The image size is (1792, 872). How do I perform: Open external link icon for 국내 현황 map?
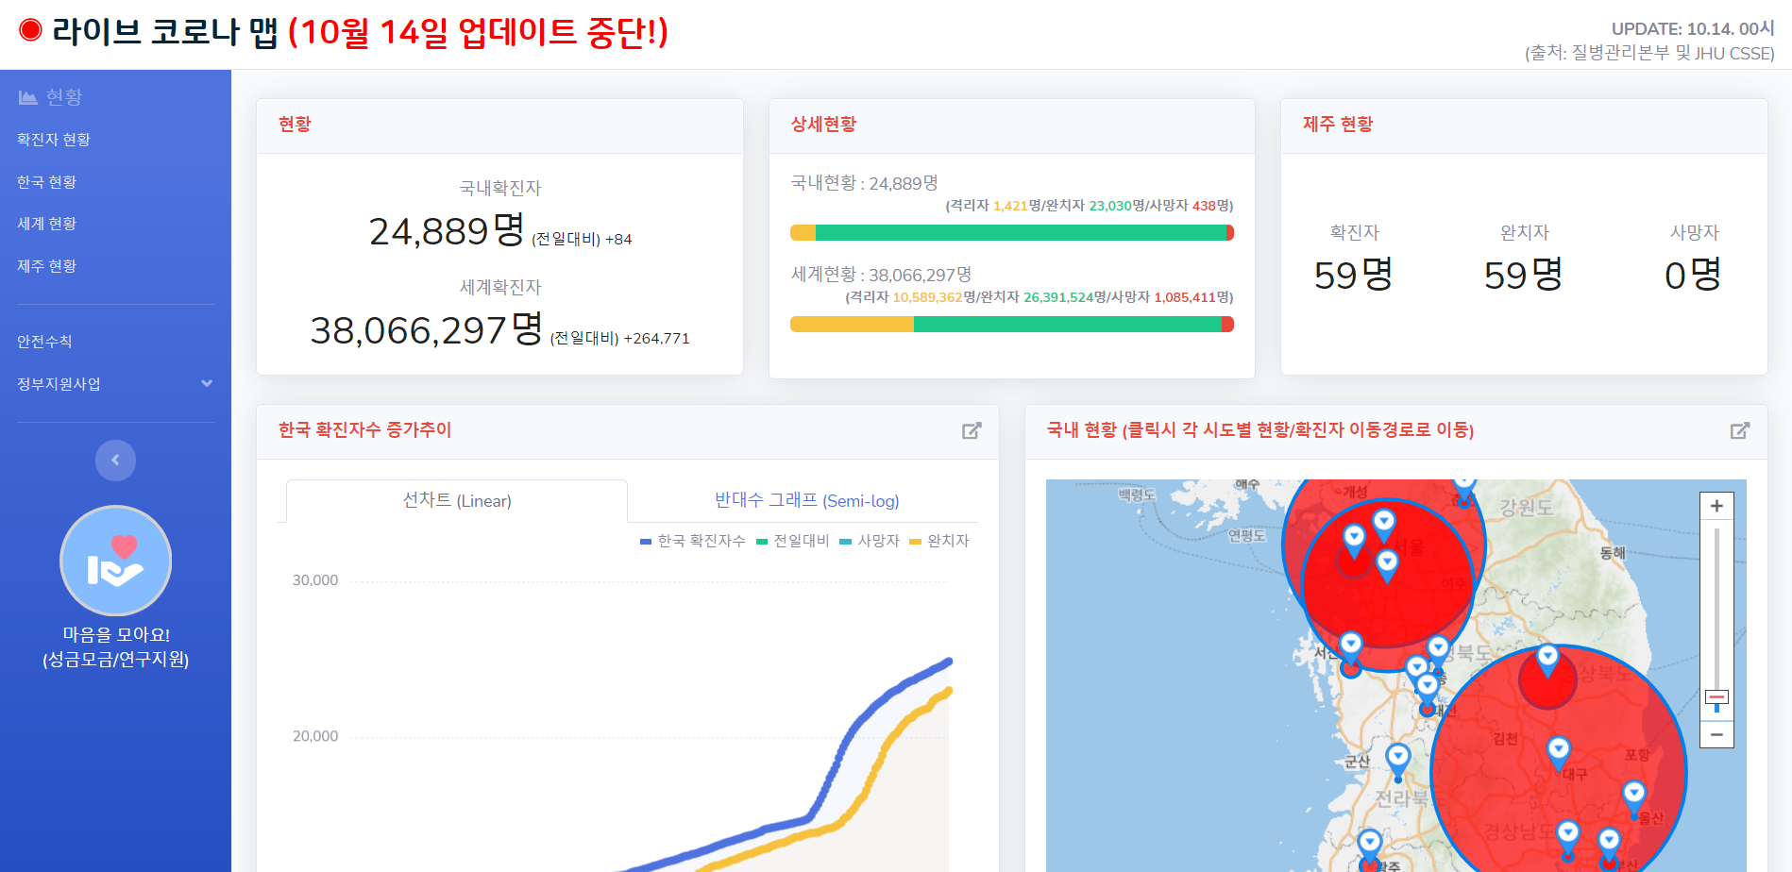1740,430
